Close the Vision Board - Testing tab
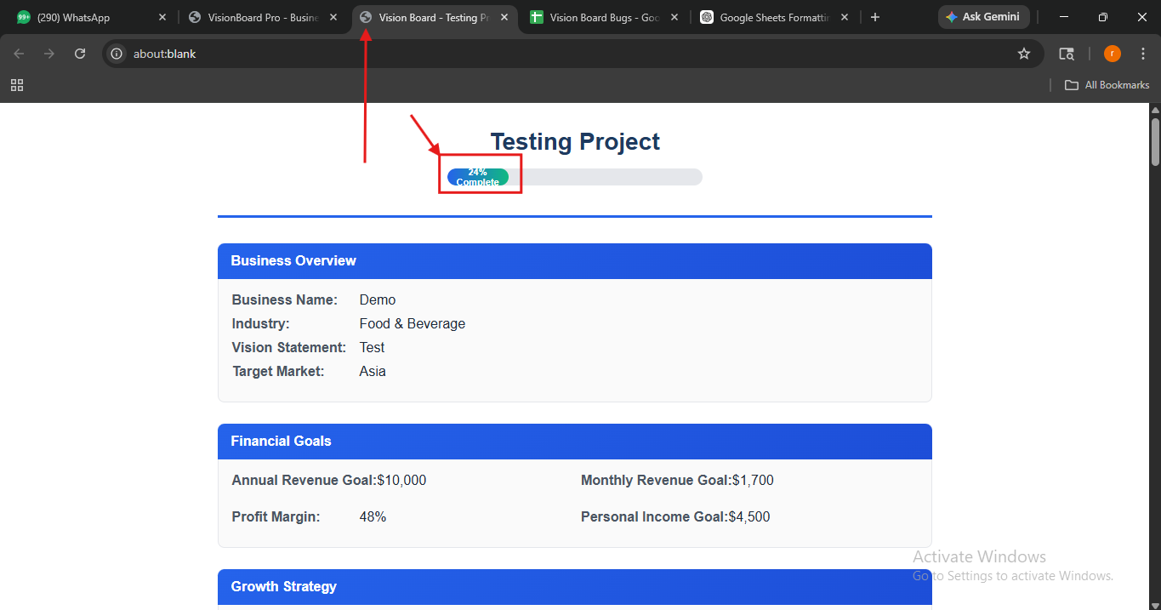1161x610 pixels. [504, 17]
